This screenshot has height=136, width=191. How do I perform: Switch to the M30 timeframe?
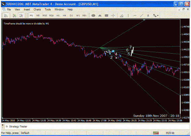coord(51,16)
